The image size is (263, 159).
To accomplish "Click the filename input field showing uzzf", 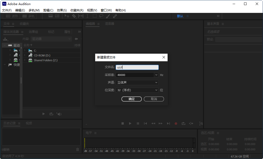I will 137,67.
